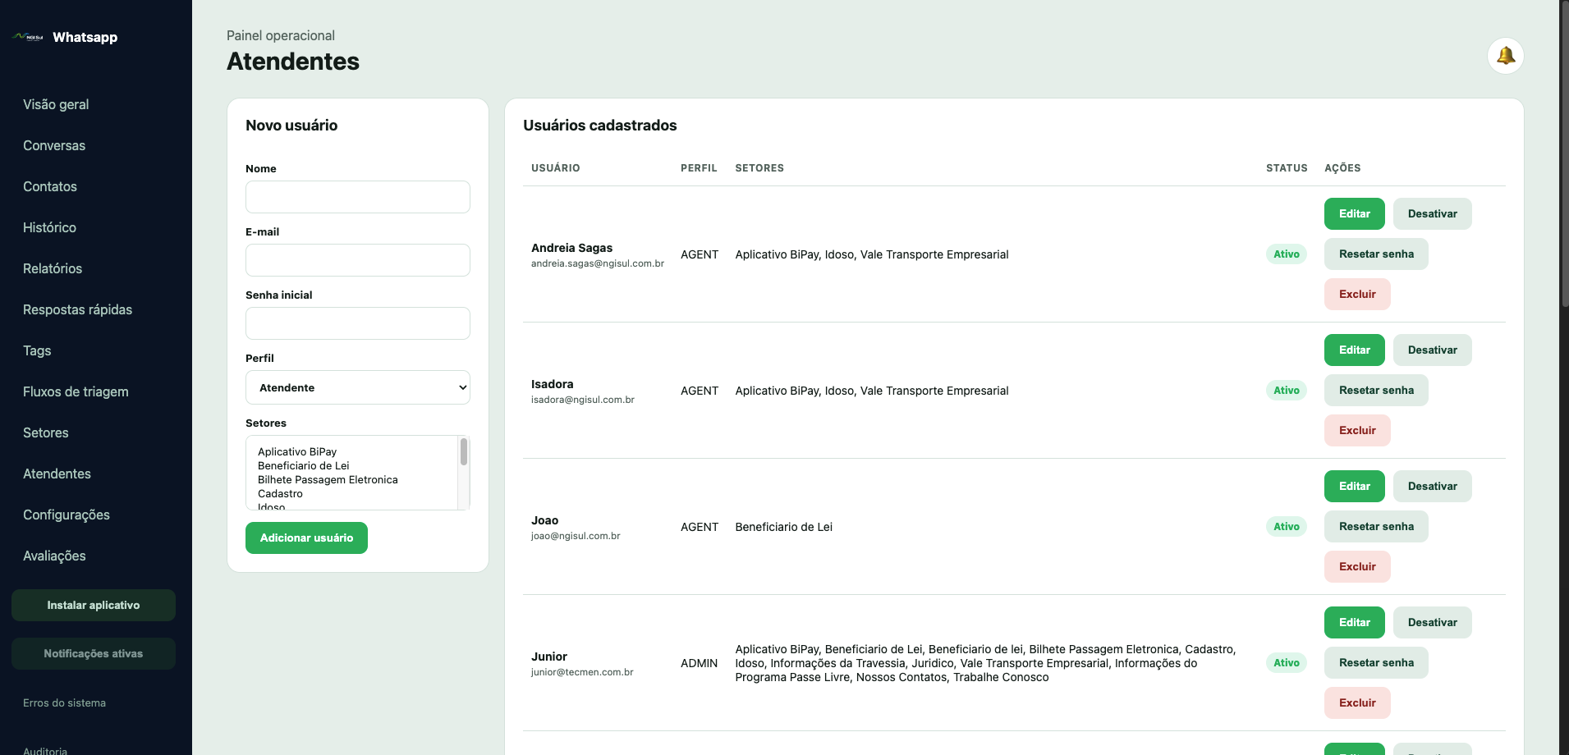This screenshot has height=755, width=1569.
Task: Focus the Nome input field
Action: click(x=358, y=197)
